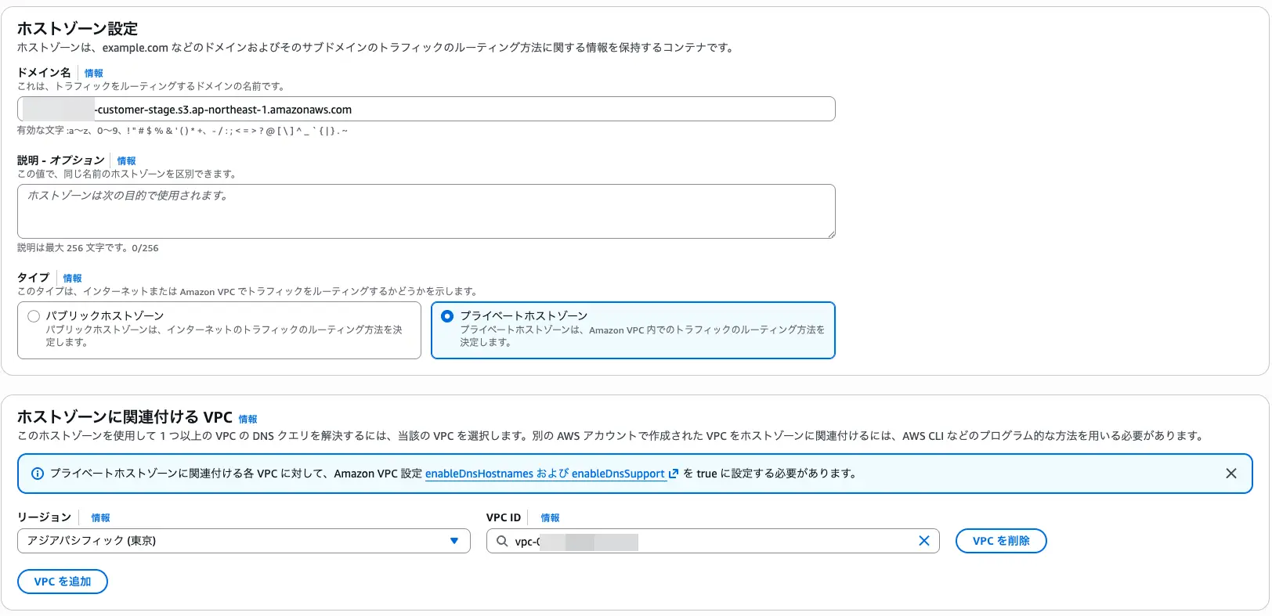Click 情報 link next to ドメイン名

94,73
